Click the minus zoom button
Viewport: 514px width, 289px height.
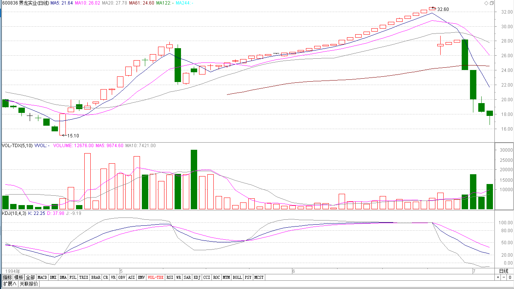point(503,277)
